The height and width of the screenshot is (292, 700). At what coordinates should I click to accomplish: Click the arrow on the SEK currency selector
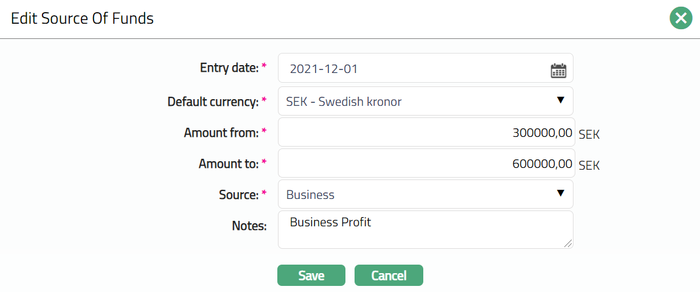click(561, 100)
